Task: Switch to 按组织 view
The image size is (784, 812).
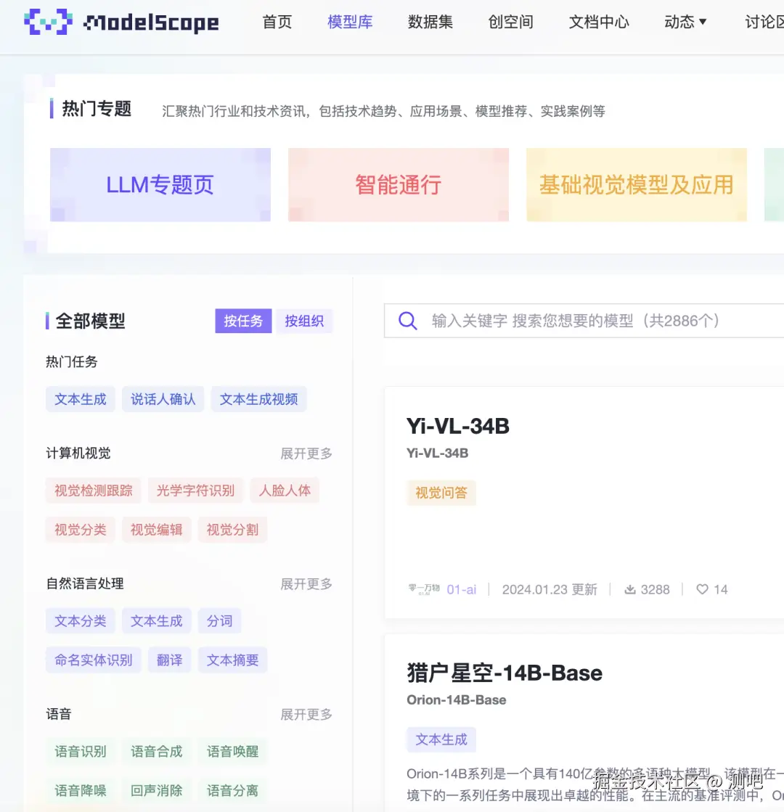Action: click(x=304, y=321)
